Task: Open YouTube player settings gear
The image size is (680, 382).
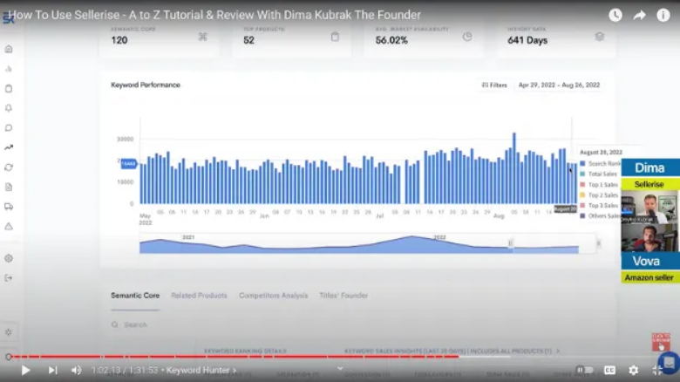Action: tap(634, 371)
